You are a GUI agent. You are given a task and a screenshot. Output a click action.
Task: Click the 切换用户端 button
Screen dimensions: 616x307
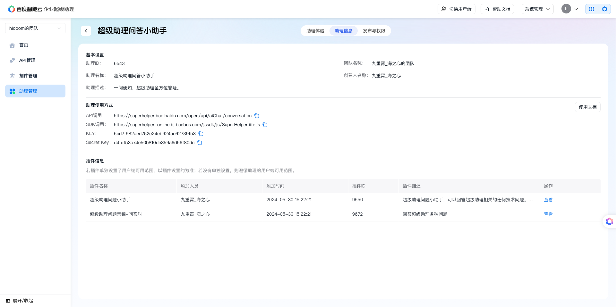click(457, 9)
